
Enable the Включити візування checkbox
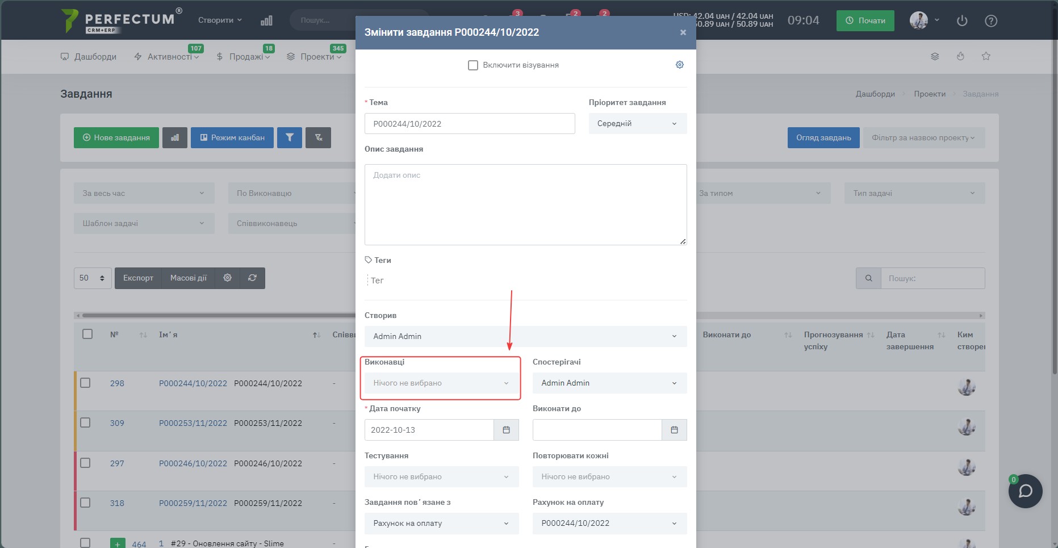pyautogui.click(x=472, y=65)
